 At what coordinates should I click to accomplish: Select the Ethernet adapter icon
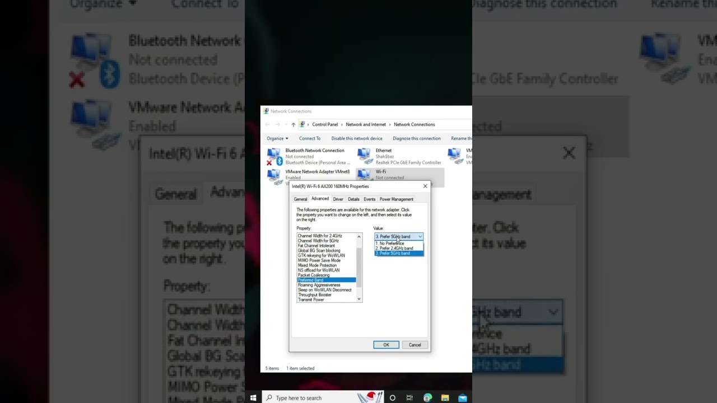[364, 156]
